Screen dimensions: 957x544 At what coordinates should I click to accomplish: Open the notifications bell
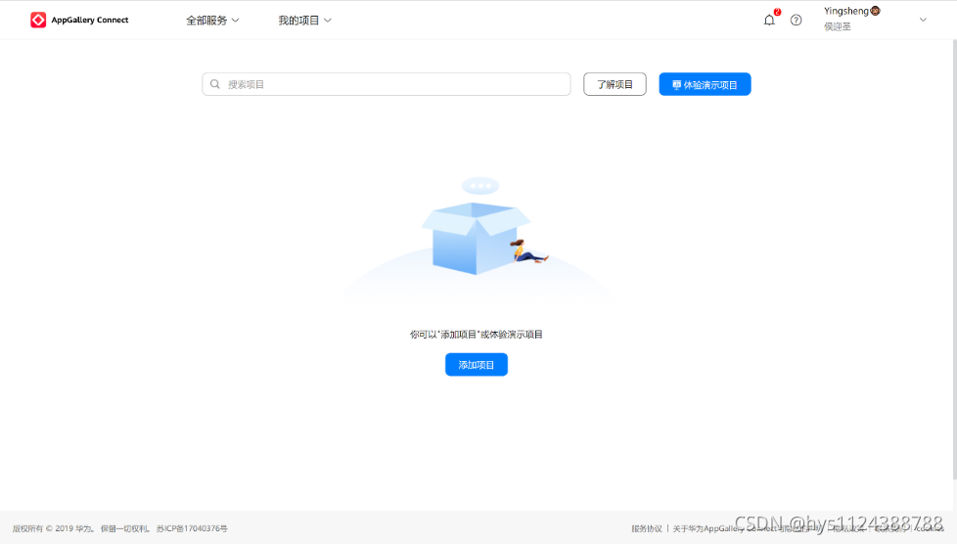coord(769,21)
